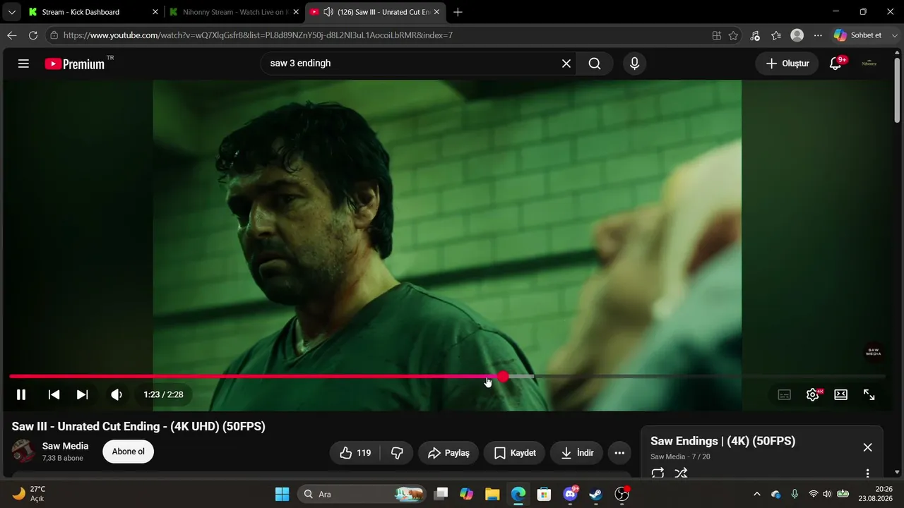Viewport: 904px width, 508px height.
Task: Open OBS Studio from the taskbar
Action: (x=621, y=494)
